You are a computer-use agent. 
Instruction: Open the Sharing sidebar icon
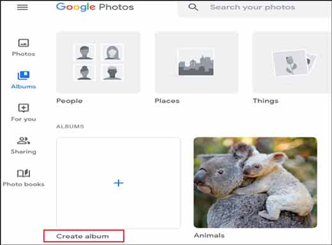(x=24, y=141)
